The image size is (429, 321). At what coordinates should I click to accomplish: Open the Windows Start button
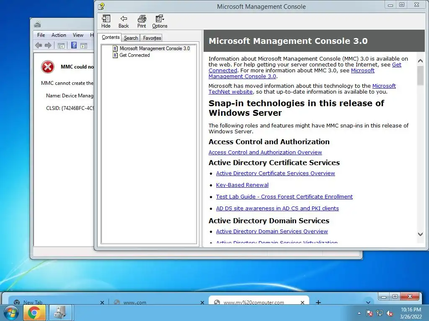coord(10,313)
